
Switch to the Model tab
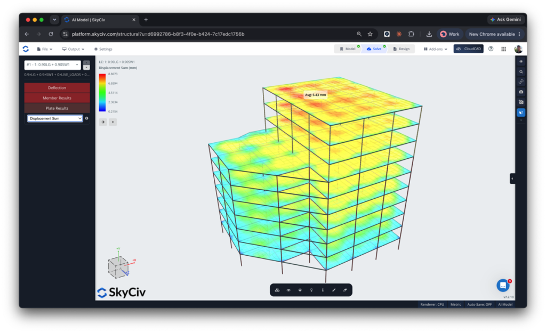pos(348,49)
